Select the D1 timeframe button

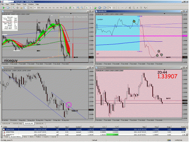coord(54,8)
